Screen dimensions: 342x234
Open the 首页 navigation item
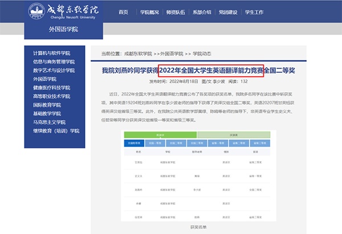click(123, 12)
